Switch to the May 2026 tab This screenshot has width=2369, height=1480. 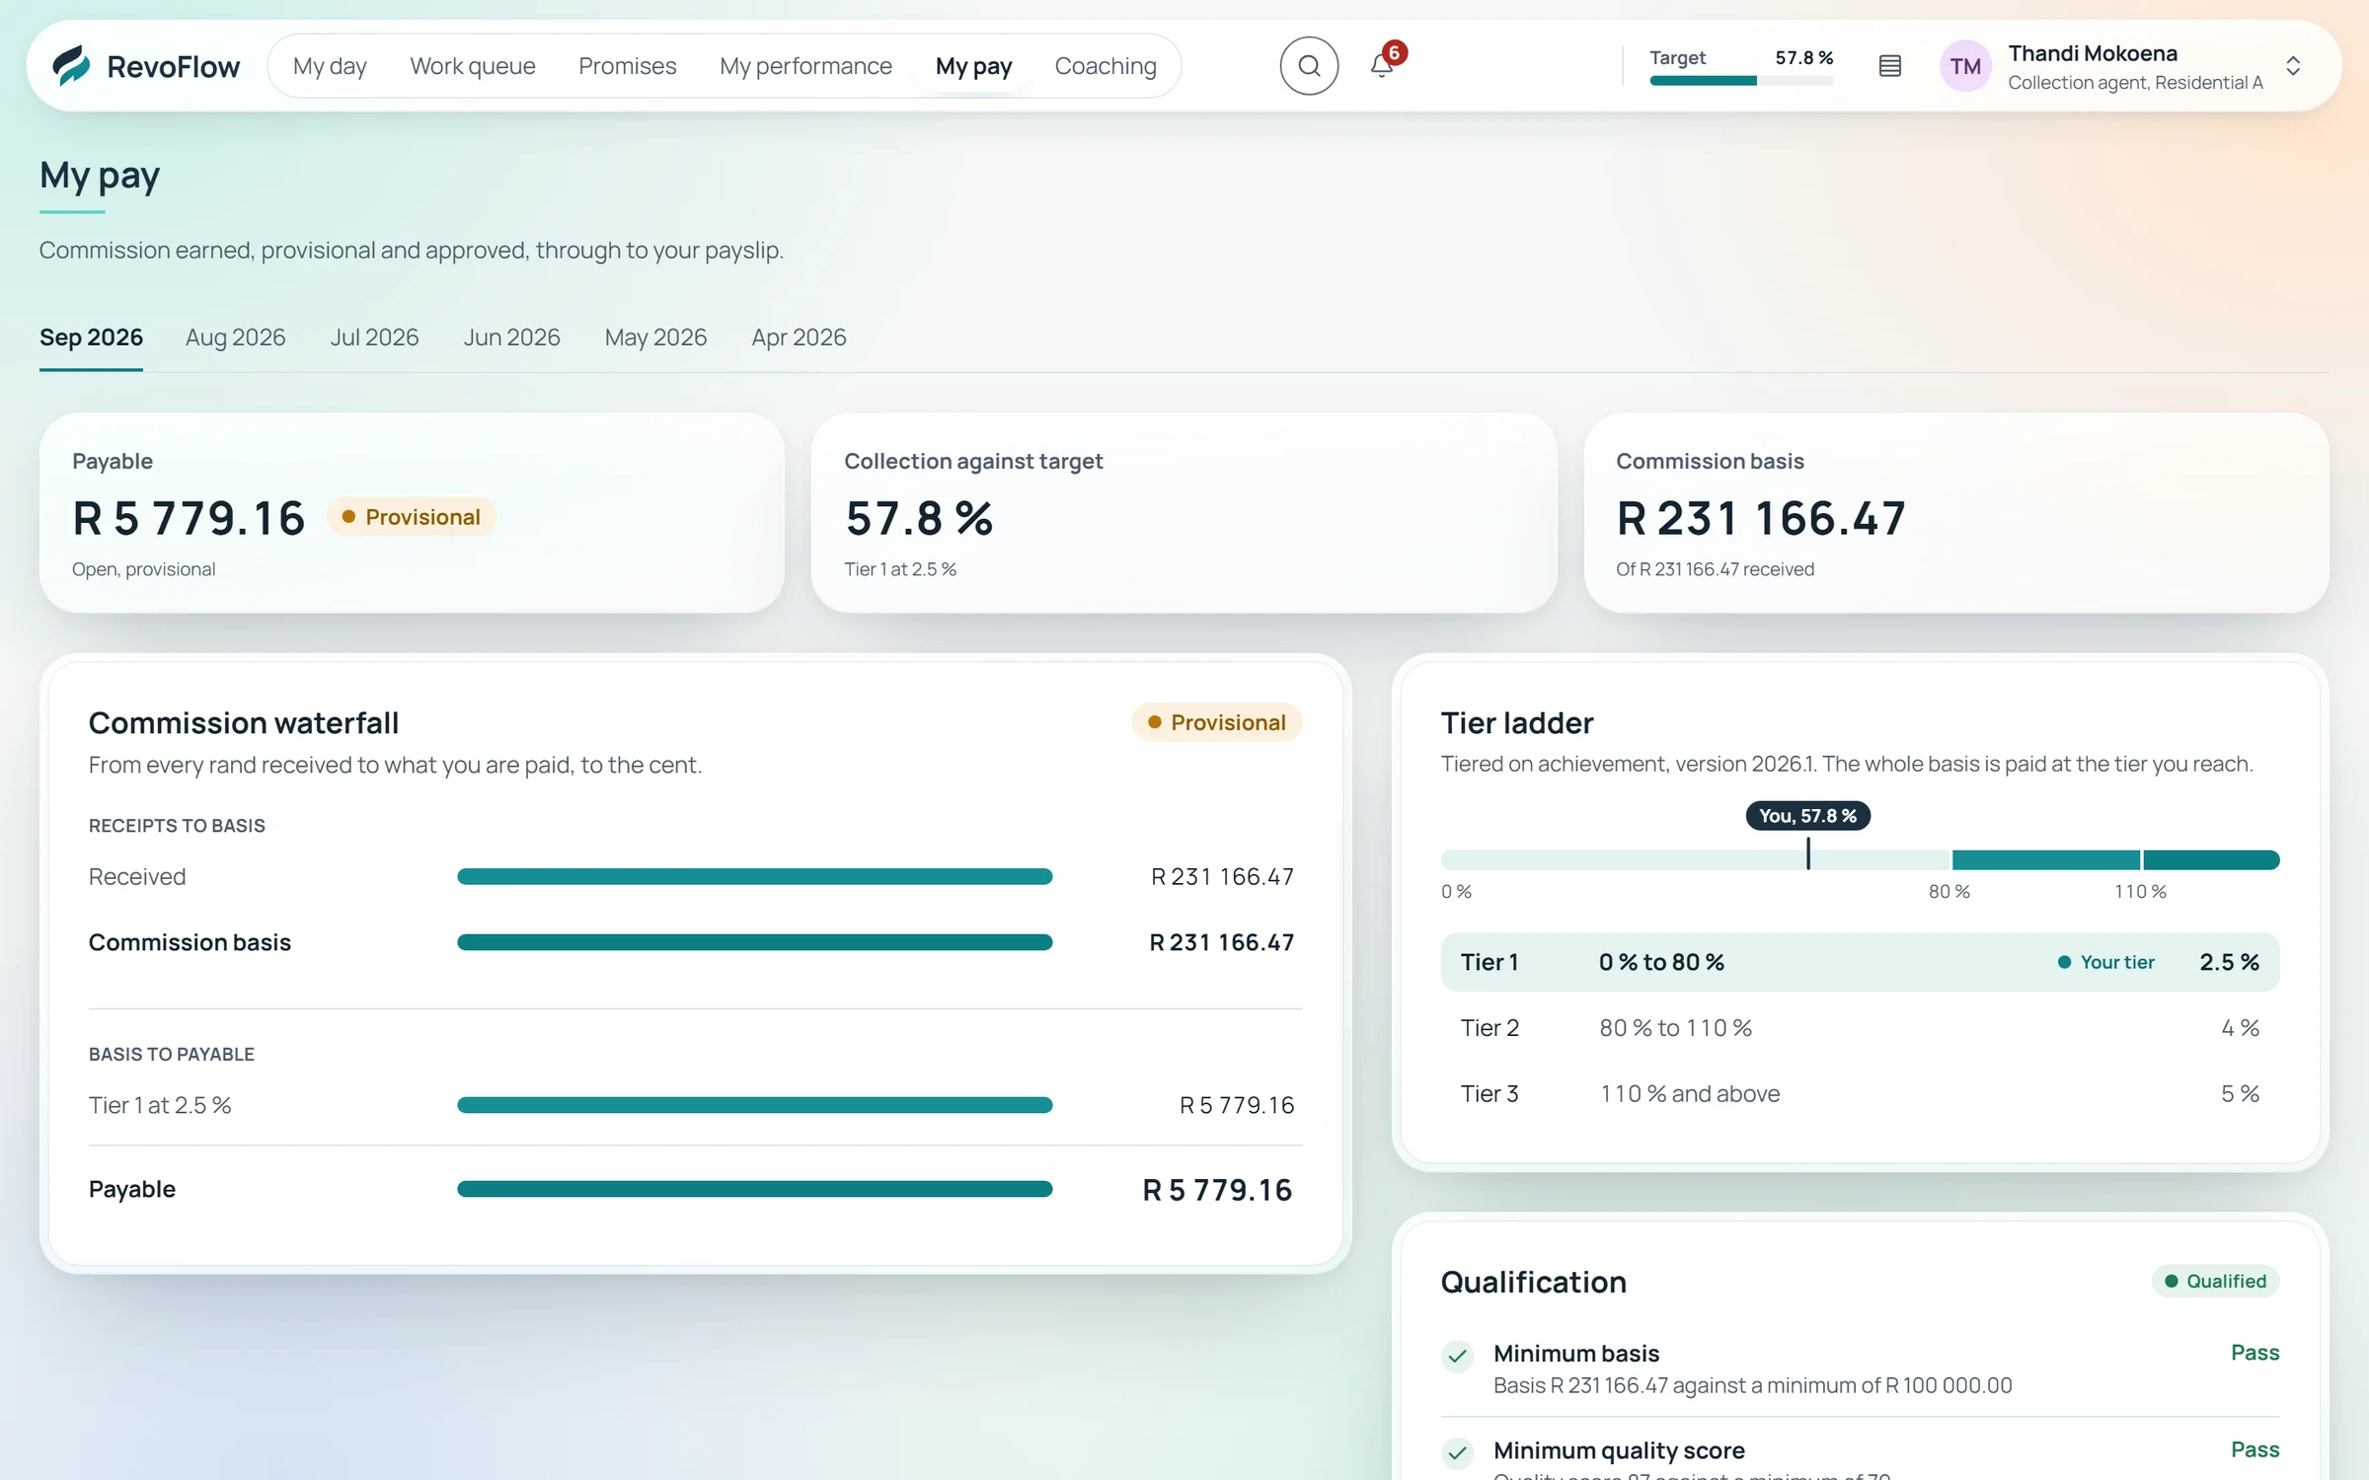click(x=655, y=337)
